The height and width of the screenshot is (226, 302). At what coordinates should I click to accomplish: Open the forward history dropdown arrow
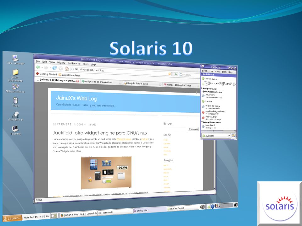click(50, 68)
